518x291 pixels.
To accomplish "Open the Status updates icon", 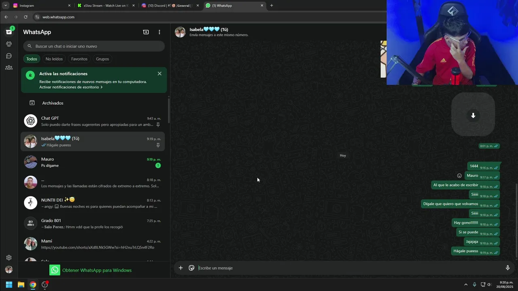I will point(9,44).
